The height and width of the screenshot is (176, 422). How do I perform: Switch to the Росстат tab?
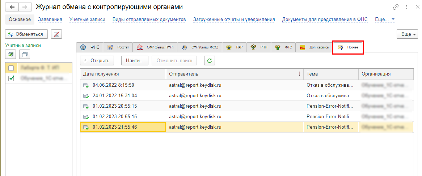[x=118, y=47]
